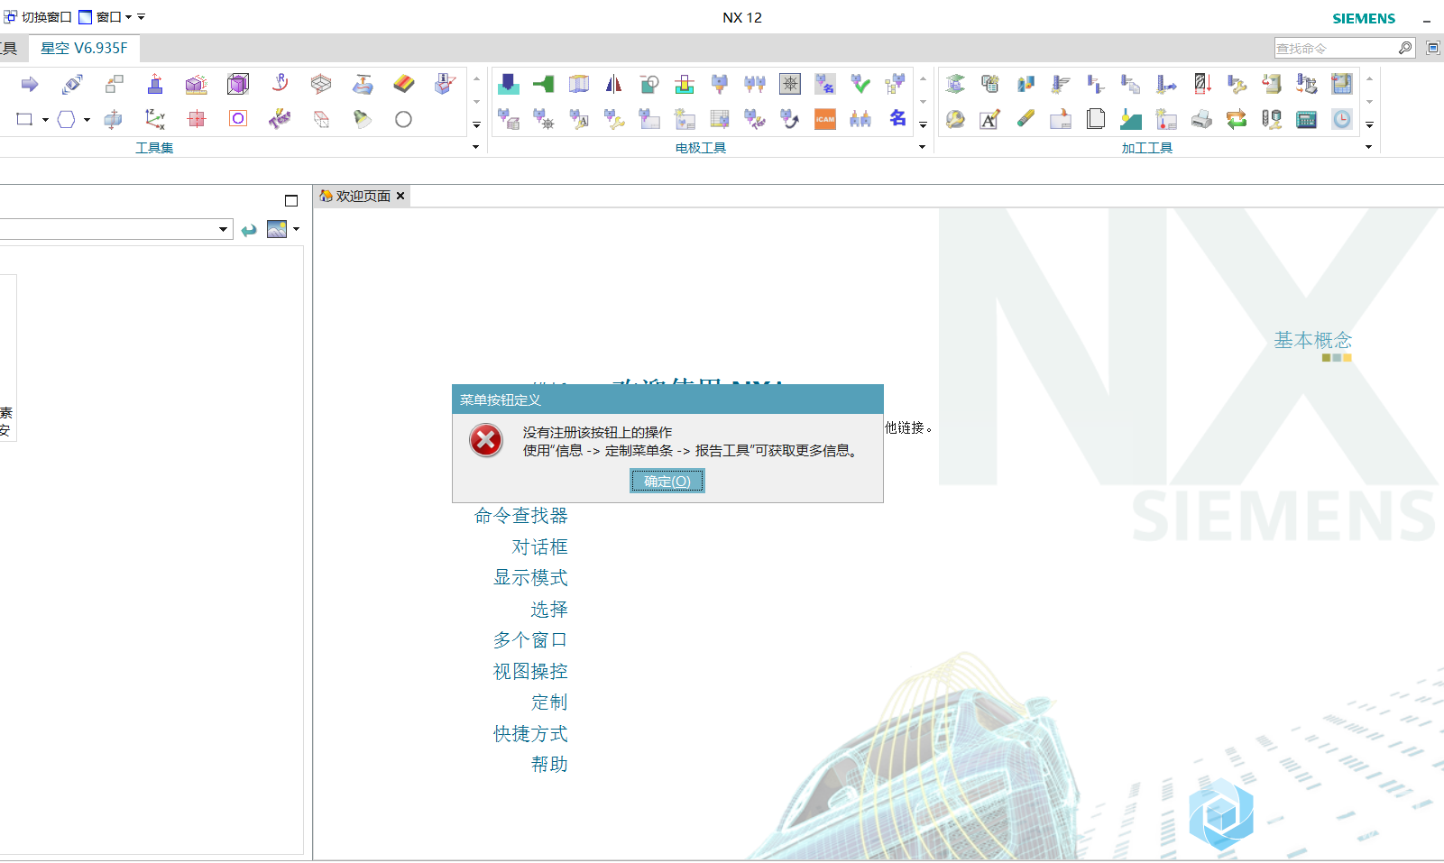Click the blue electrode in teal block icon
The height and width of the screenshot is (863, 1444).
coord(509,85)
